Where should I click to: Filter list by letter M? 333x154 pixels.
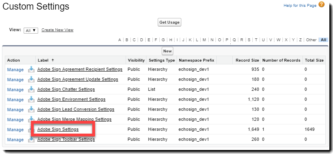tap(204, 40)
